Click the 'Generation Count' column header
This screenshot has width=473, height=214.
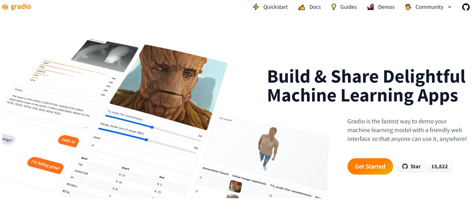216,171
